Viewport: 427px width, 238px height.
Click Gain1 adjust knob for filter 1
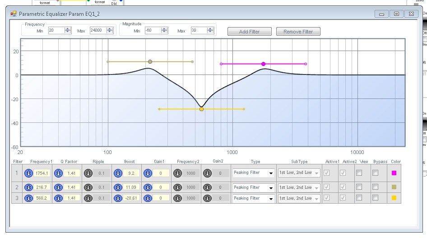pos(148,173)
